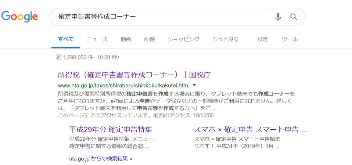Open sitelink 平成29年分 確定申告特集
The image size is (352, 165).
(111, 129)
